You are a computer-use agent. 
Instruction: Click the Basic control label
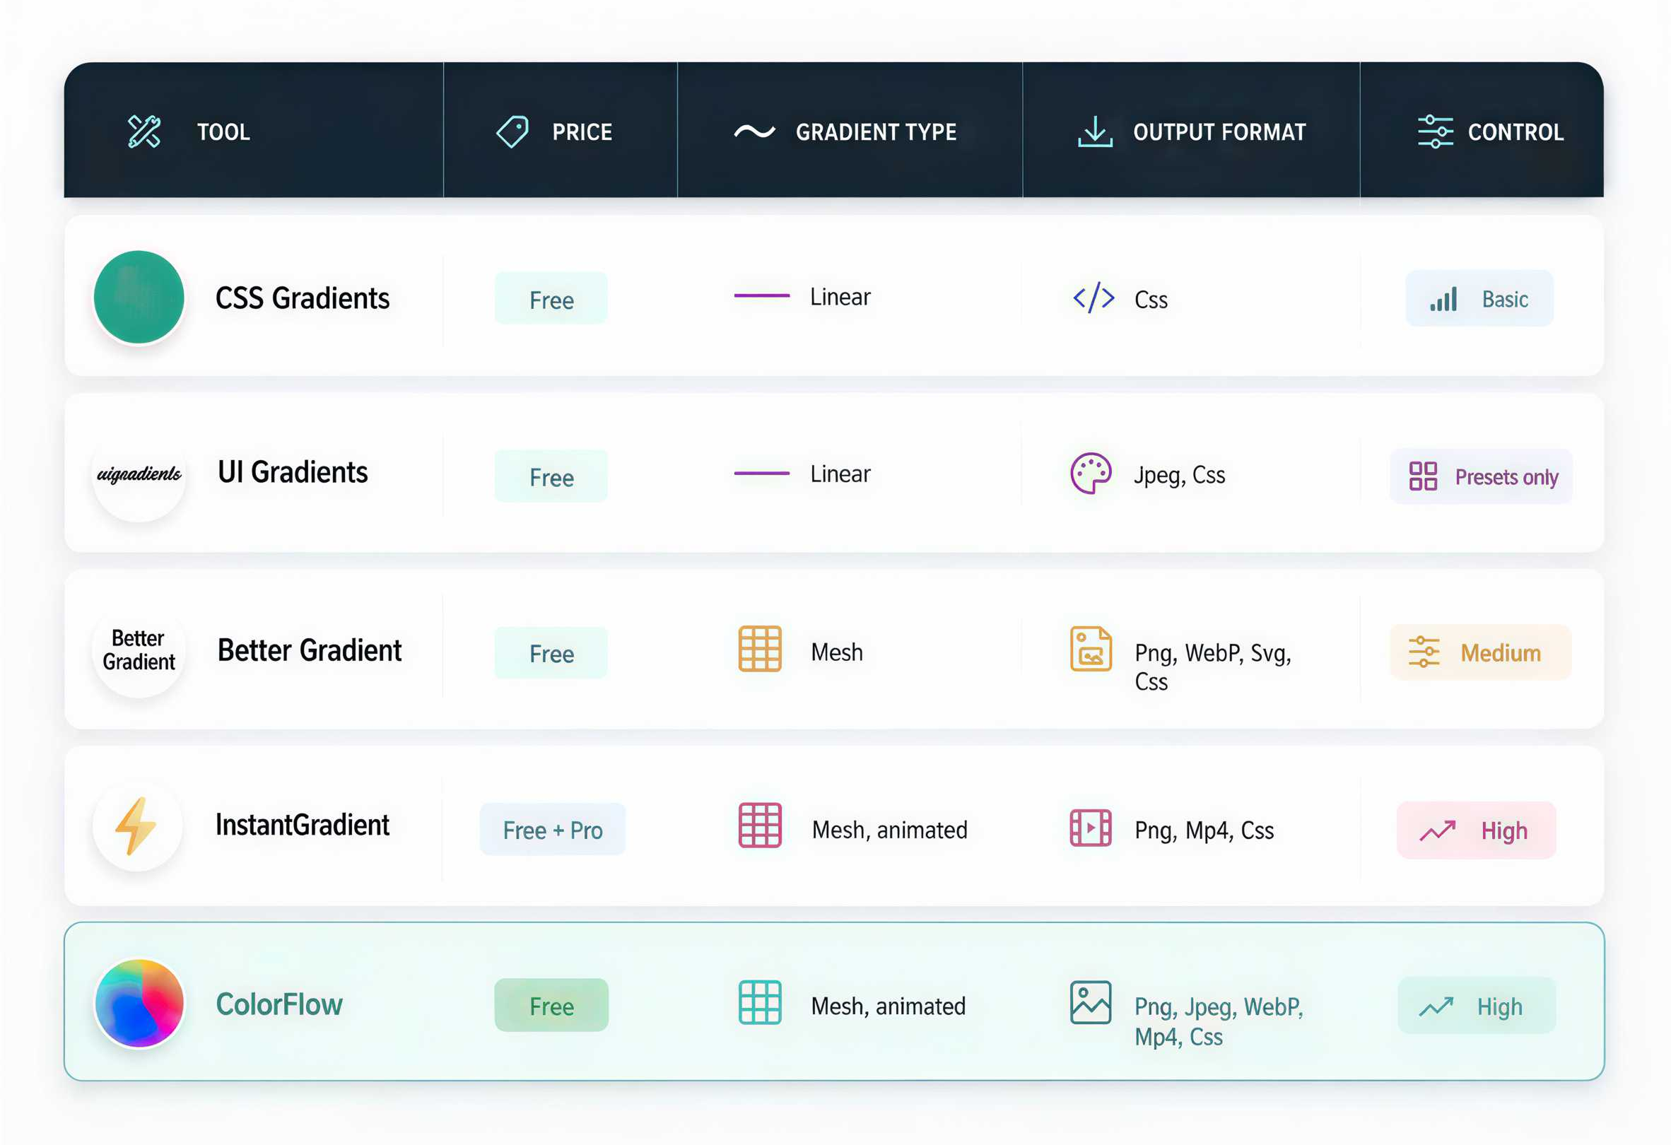(1505, 299)
